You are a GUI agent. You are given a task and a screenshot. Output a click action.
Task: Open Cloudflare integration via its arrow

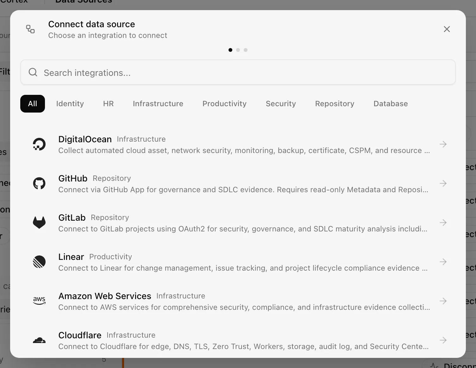pos(443,340)
